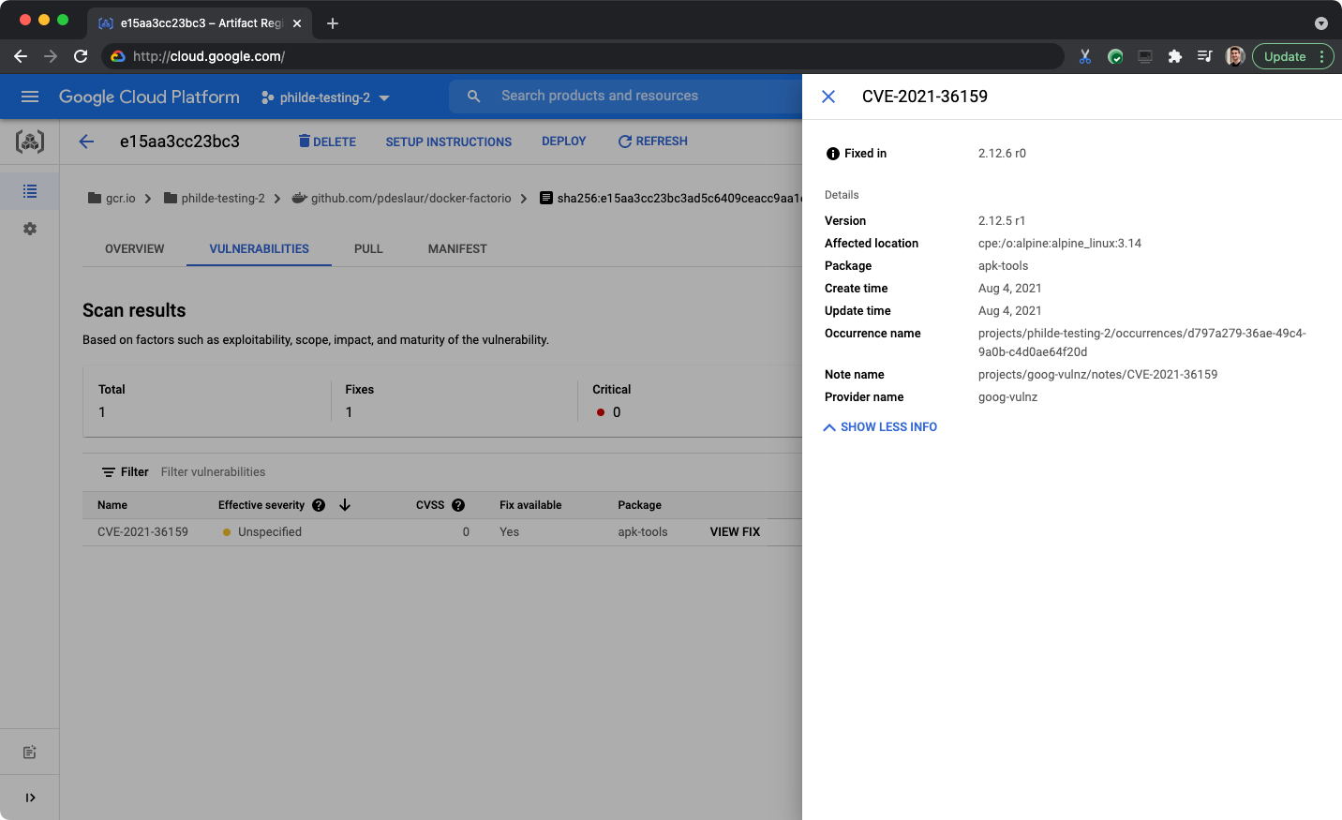Screen dimensions: 1342x820
Task: Click the Fixed in info icon
Action: [832, 154]
